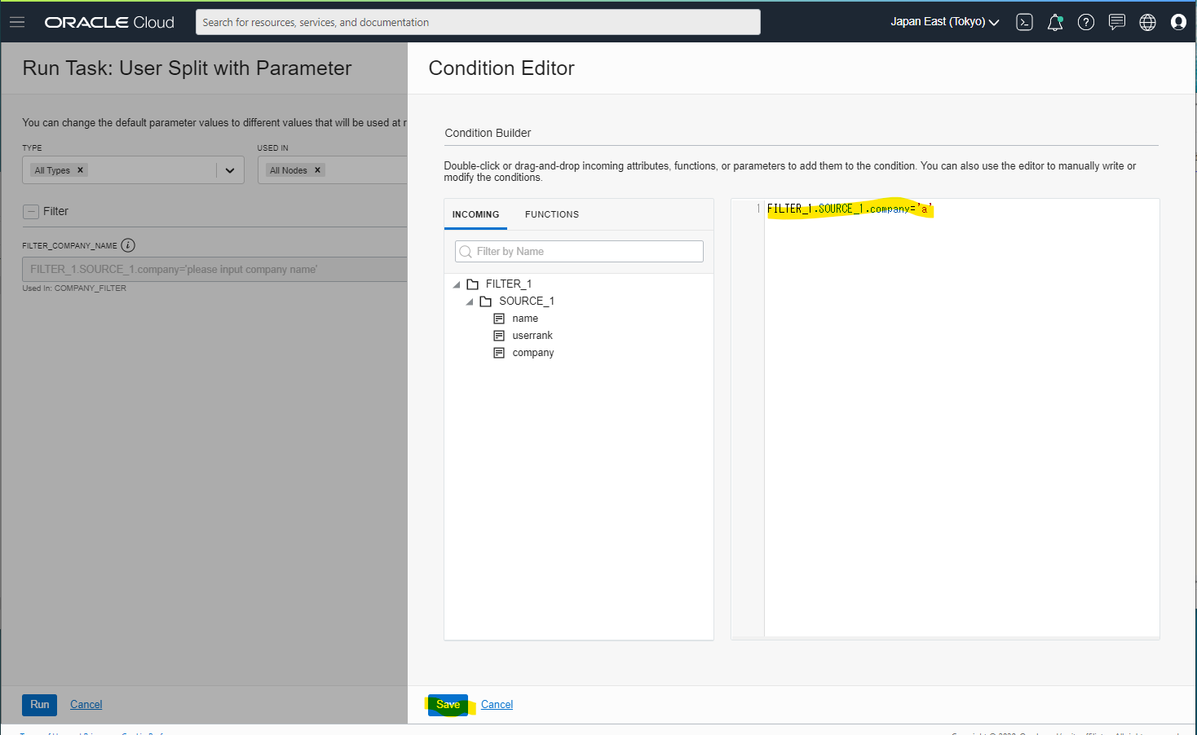Viewport: 1197px width, 735px height.
Task: Click the Condition Builder heading
Action: point(488,133)
